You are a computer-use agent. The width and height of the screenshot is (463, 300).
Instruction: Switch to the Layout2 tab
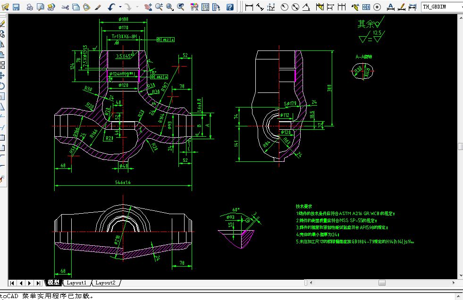105,283
